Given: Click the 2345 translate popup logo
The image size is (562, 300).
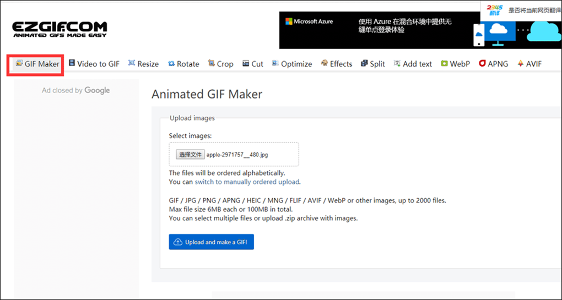Looking at the screenshot, I should coord(495,10).
